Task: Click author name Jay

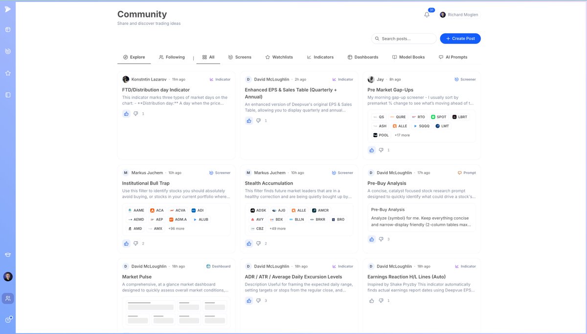Action: (380, 79)
